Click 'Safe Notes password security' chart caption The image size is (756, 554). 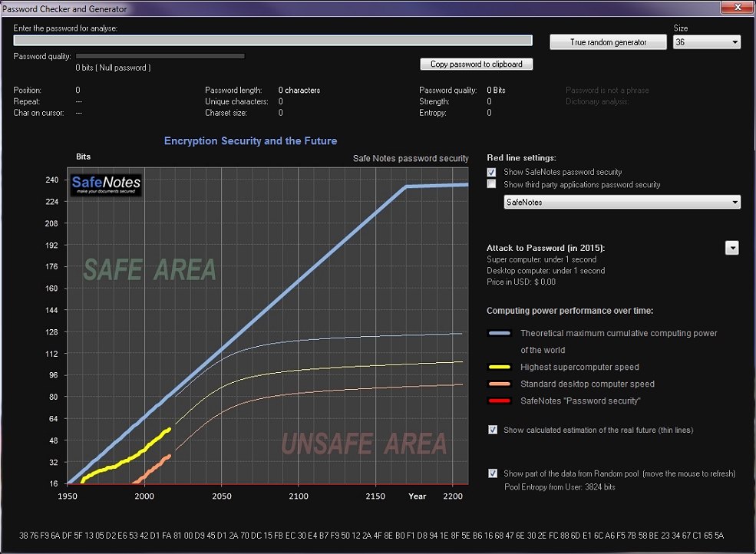pos(411,158)
